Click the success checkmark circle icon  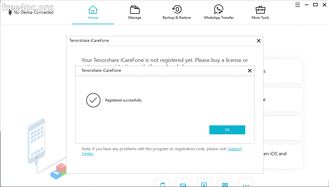93,100
